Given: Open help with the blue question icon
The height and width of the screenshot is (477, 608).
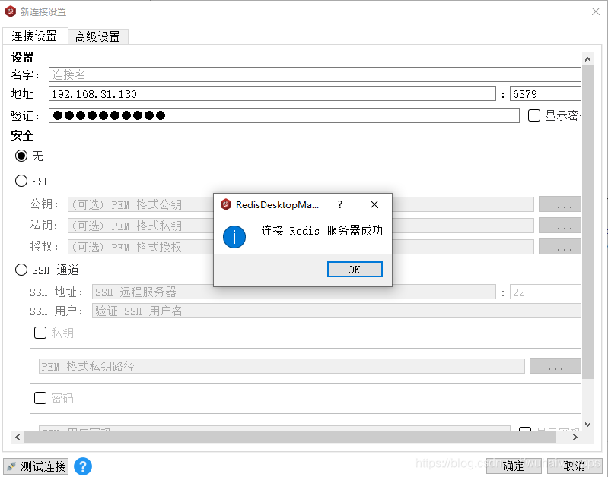Looking at the screenshot, I should click(83, 466).
